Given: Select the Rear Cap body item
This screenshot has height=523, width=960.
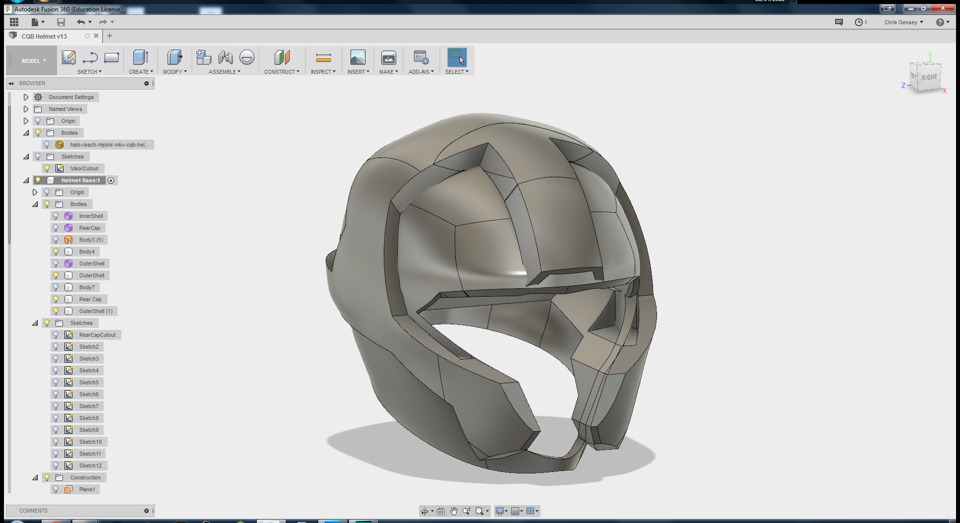Looking at the screenshot, I should [x=90, y=299].
